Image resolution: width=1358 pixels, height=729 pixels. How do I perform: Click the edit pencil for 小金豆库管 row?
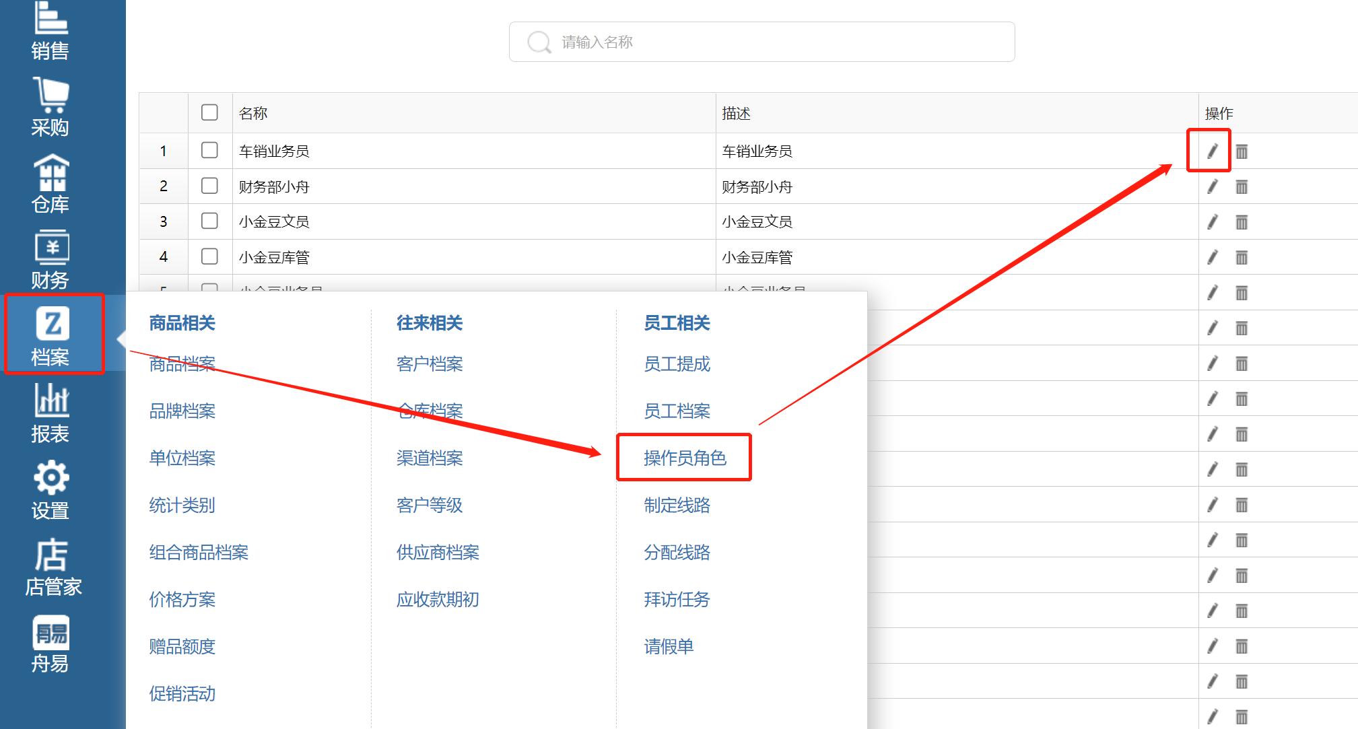point(1212,257)
